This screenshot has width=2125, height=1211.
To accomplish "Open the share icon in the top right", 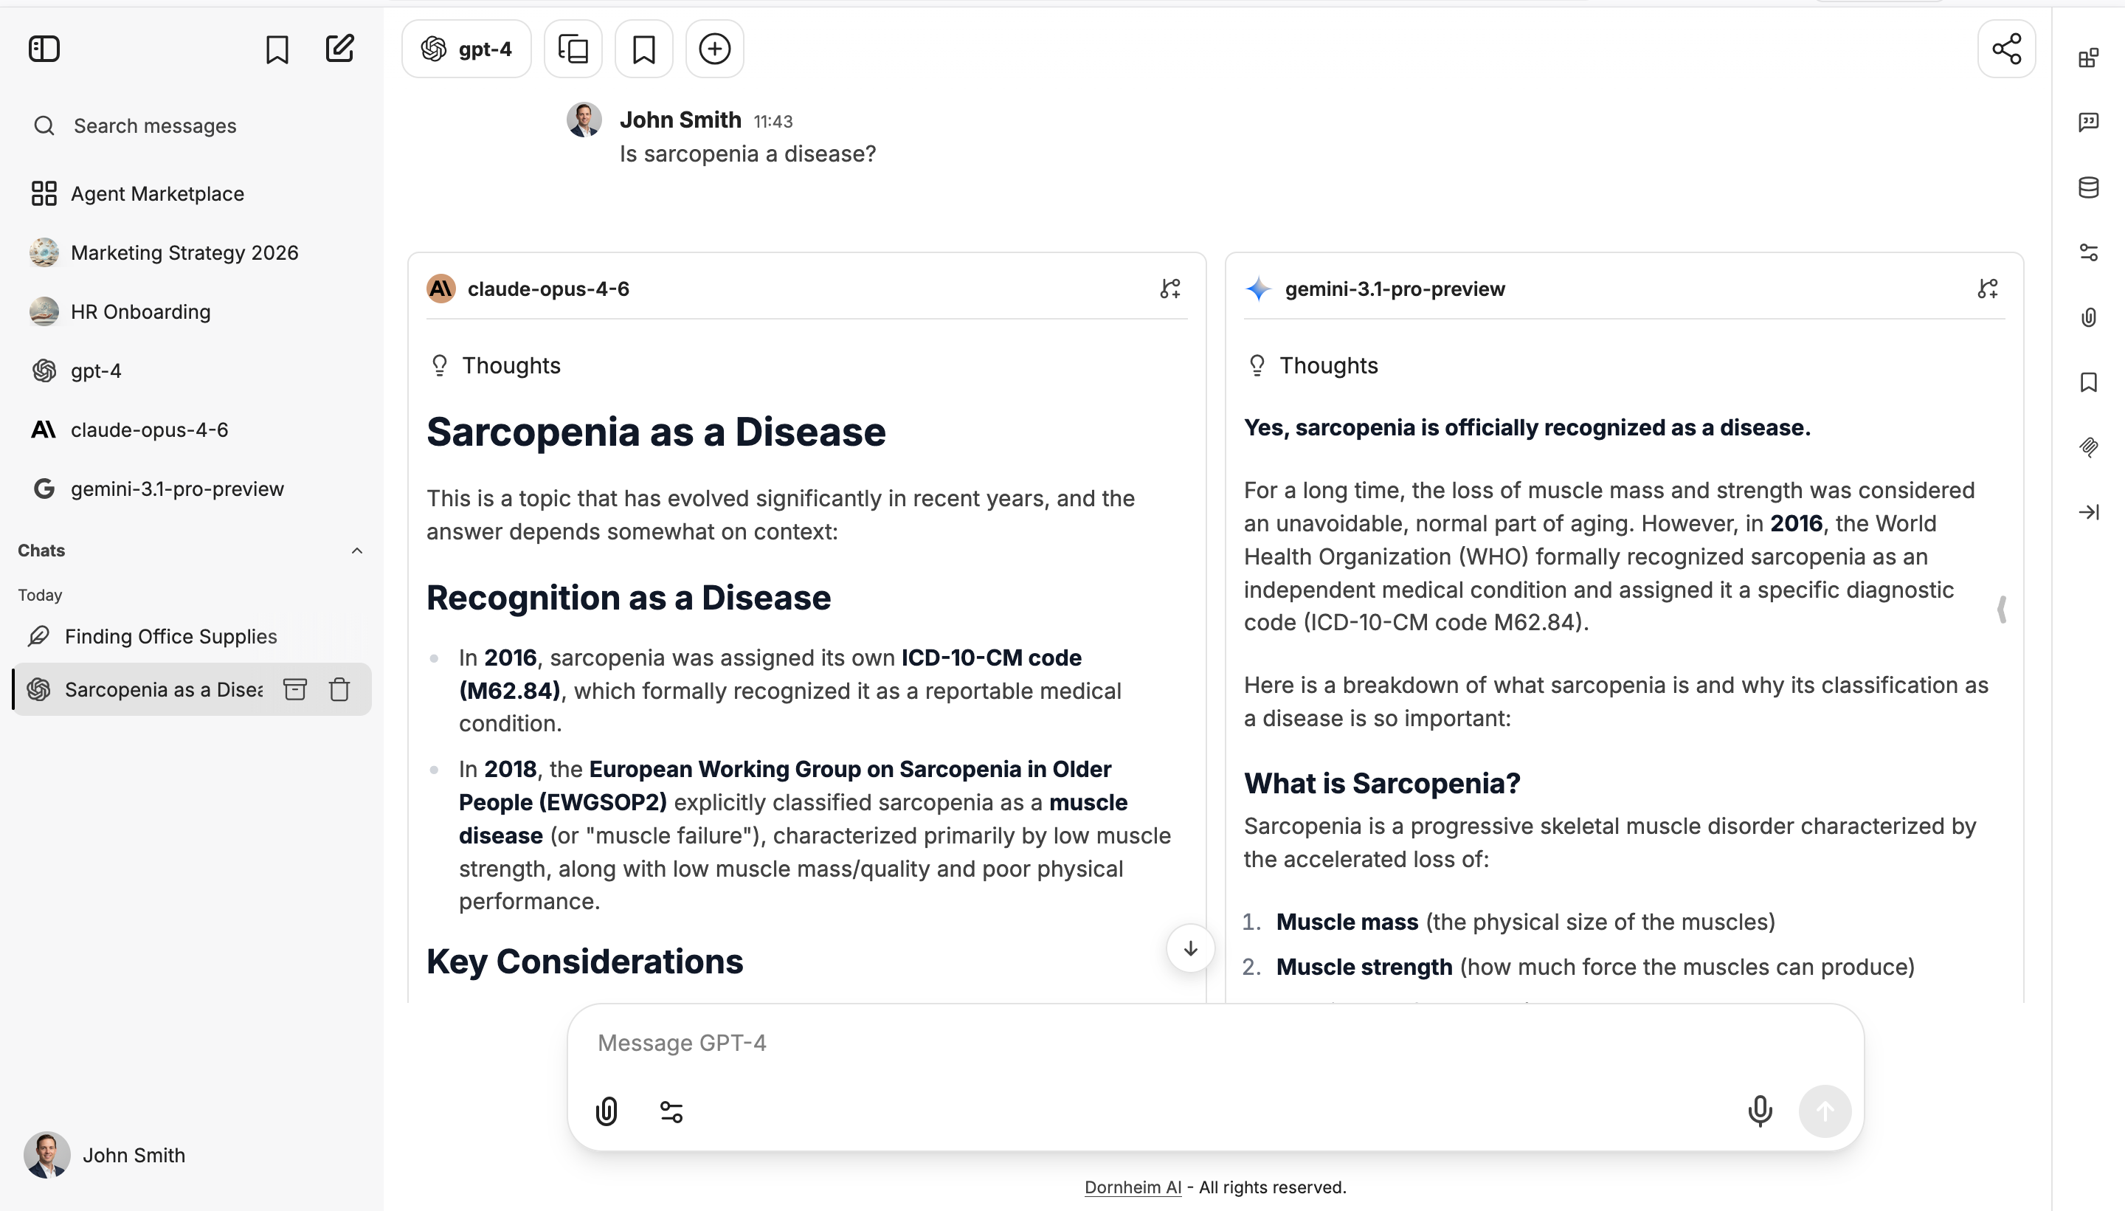I will pyautogui.click(x=2008, y=48).
